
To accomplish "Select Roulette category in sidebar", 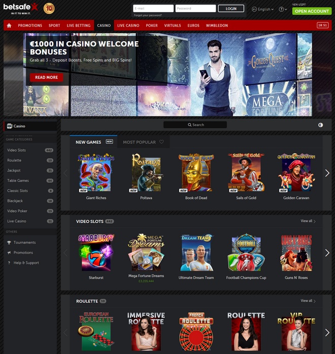I will [x=30, y=160].
